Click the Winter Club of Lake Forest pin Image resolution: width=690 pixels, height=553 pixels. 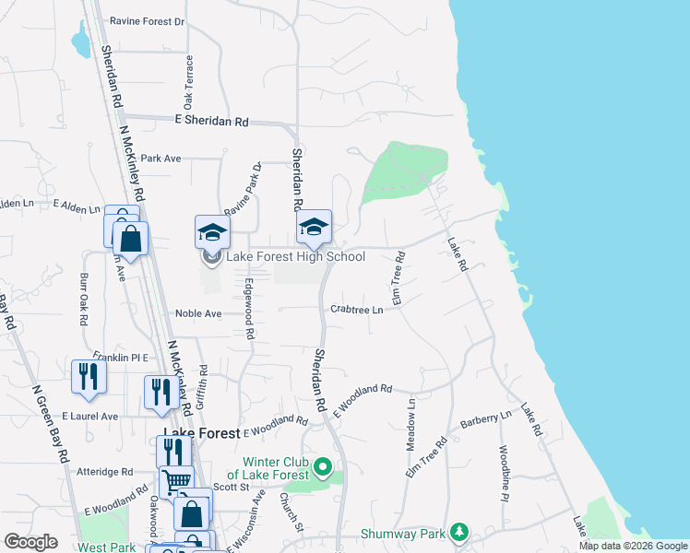click(323, 467)
